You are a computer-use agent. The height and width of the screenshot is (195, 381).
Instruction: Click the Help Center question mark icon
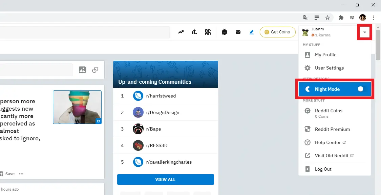click(308, 142)
